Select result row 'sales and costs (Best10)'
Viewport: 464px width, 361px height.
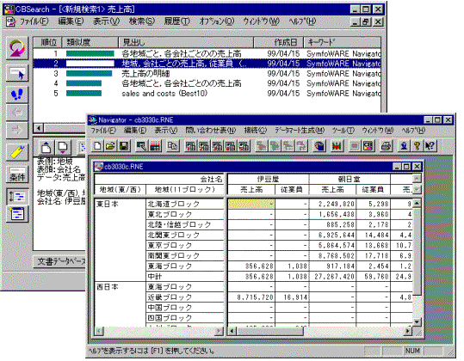(207, 94)
